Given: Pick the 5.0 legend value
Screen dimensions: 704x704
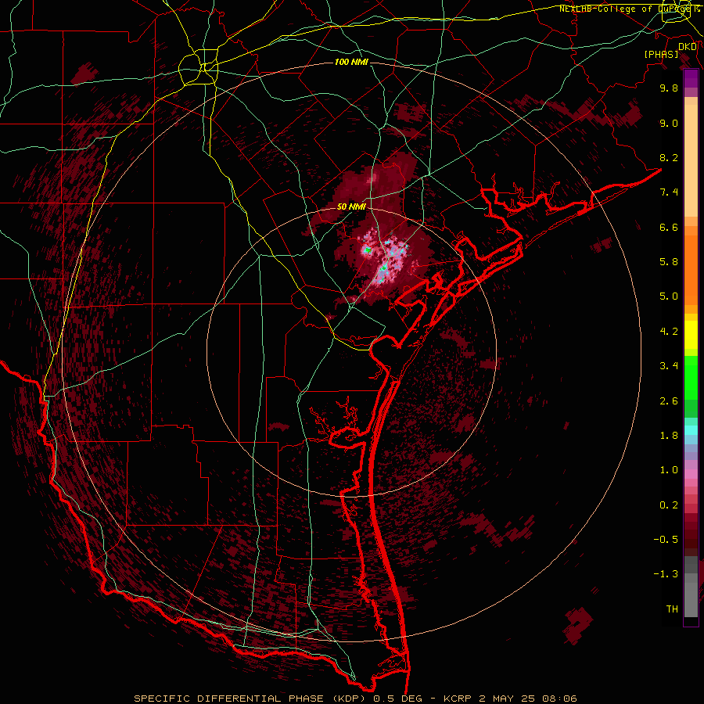Looking at the screenshot, I should tap(669, 296).
